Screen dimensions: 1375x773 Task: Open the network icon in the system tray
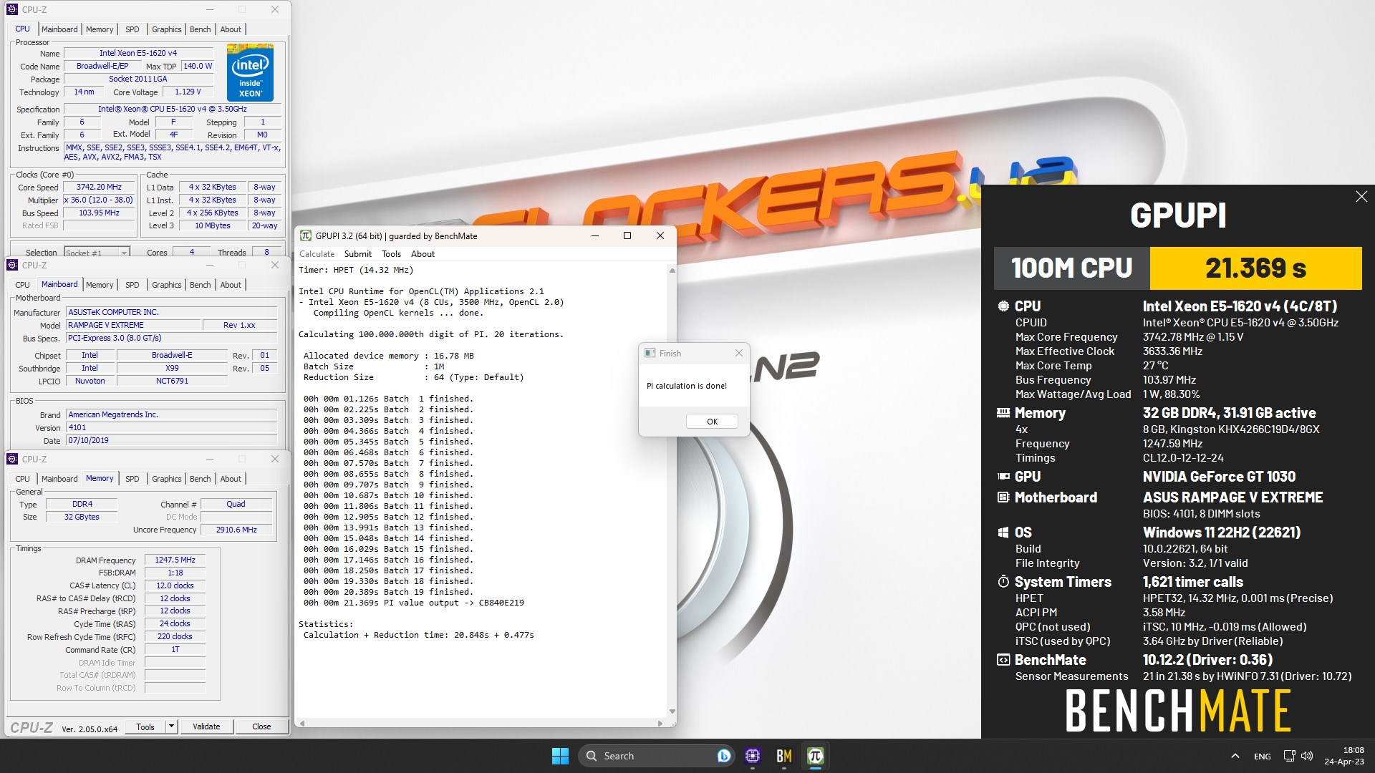coord(1289,756)
